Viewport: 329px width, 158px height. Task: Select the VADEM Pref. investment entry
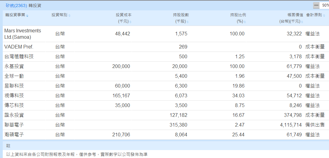click(19, 47)
